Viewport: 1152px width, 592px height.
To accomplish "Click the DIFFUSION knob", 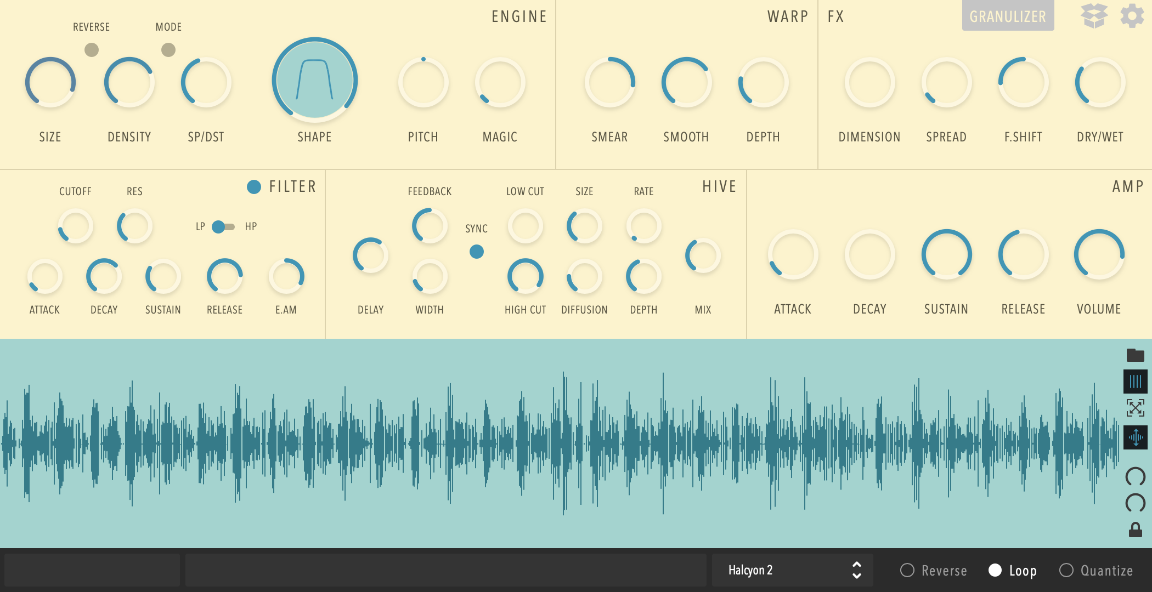I will tap(585, 276).
